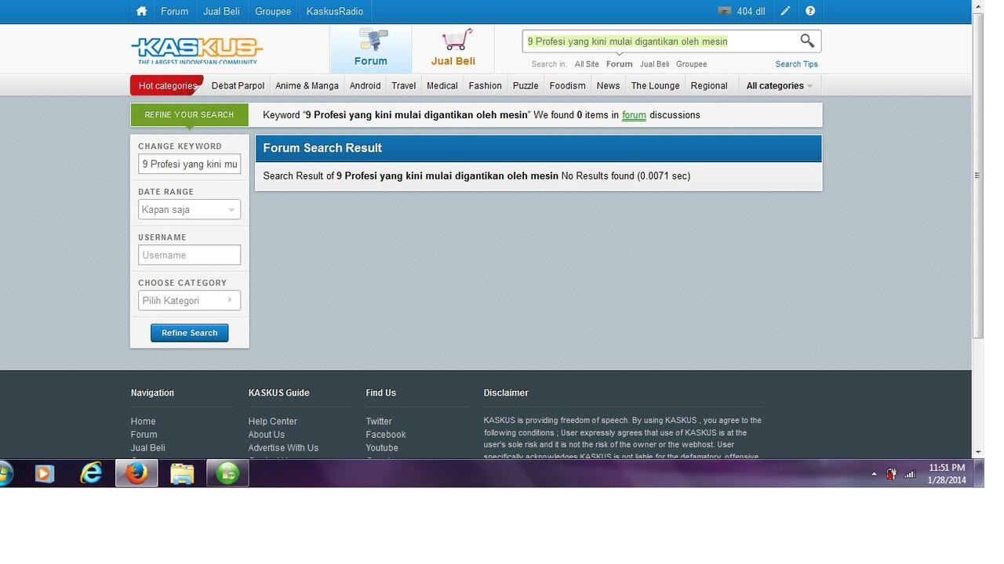This screenshot has height=564, width=1004.
Task: Show hidden system tray icons
Action: click(x=874, y=474)
